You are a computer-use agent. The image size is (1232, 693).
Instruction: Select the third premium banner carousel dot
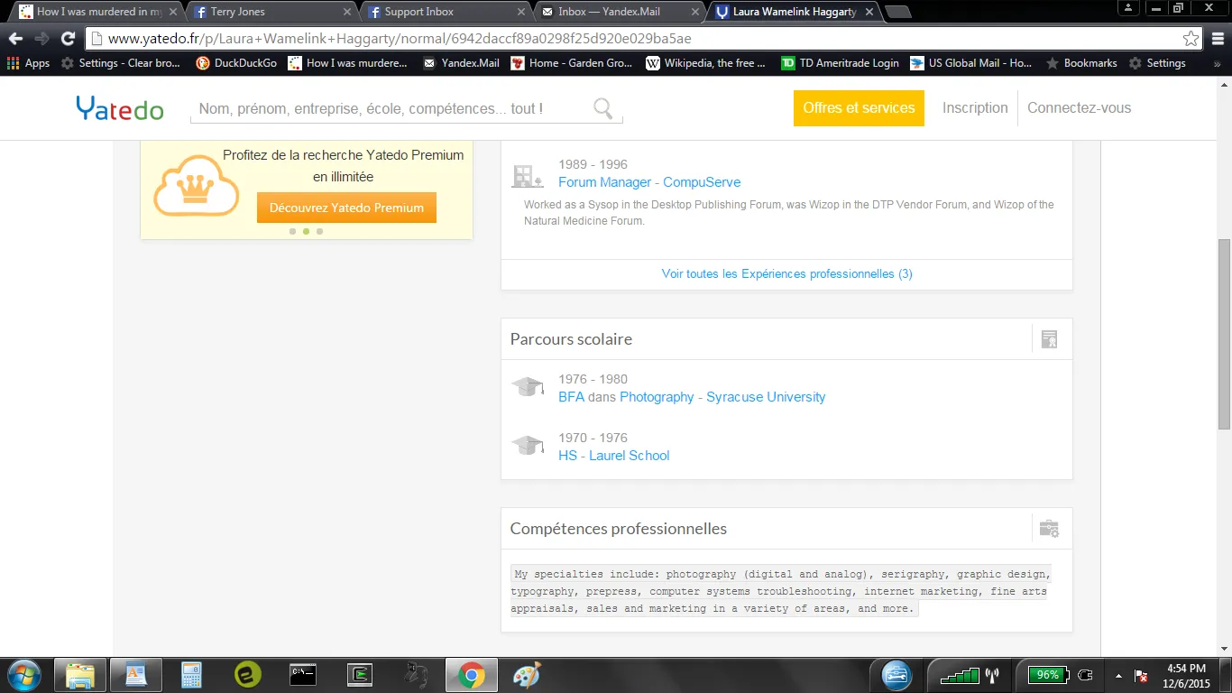point(319,231)
